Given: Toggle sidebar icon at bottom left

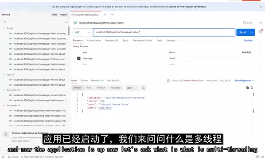Looking at the screenshot, I should click(x=3, y=157).
